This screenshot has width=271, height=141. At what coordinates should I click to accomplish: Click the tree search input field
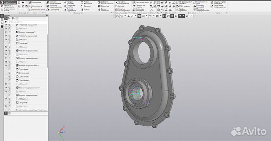tap(28, 22)
